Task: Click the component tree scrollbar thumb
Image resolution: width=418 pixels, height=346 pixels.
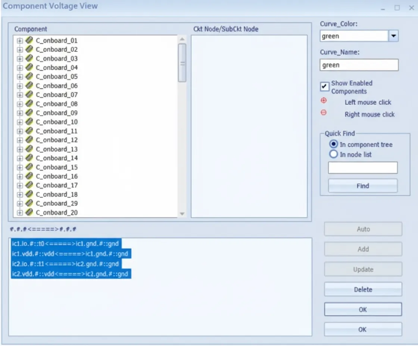Action: click(183, 63)
